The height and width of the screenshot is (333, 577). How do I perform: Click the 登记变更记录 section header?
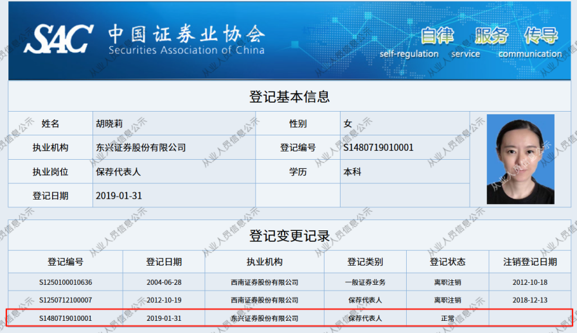(289, 235)
